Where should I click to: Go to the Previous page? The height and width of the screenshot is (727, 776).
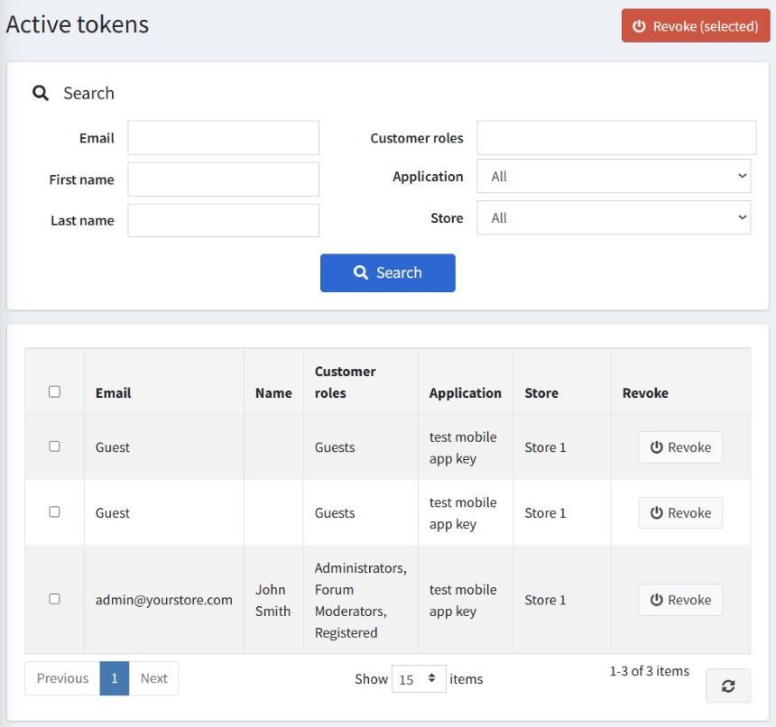tap(62, 678)
